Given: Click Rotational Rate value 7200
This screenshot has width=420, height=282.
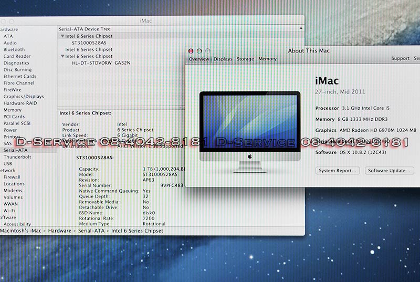Looking at the screenshot, I should click(x=149, y=218).
